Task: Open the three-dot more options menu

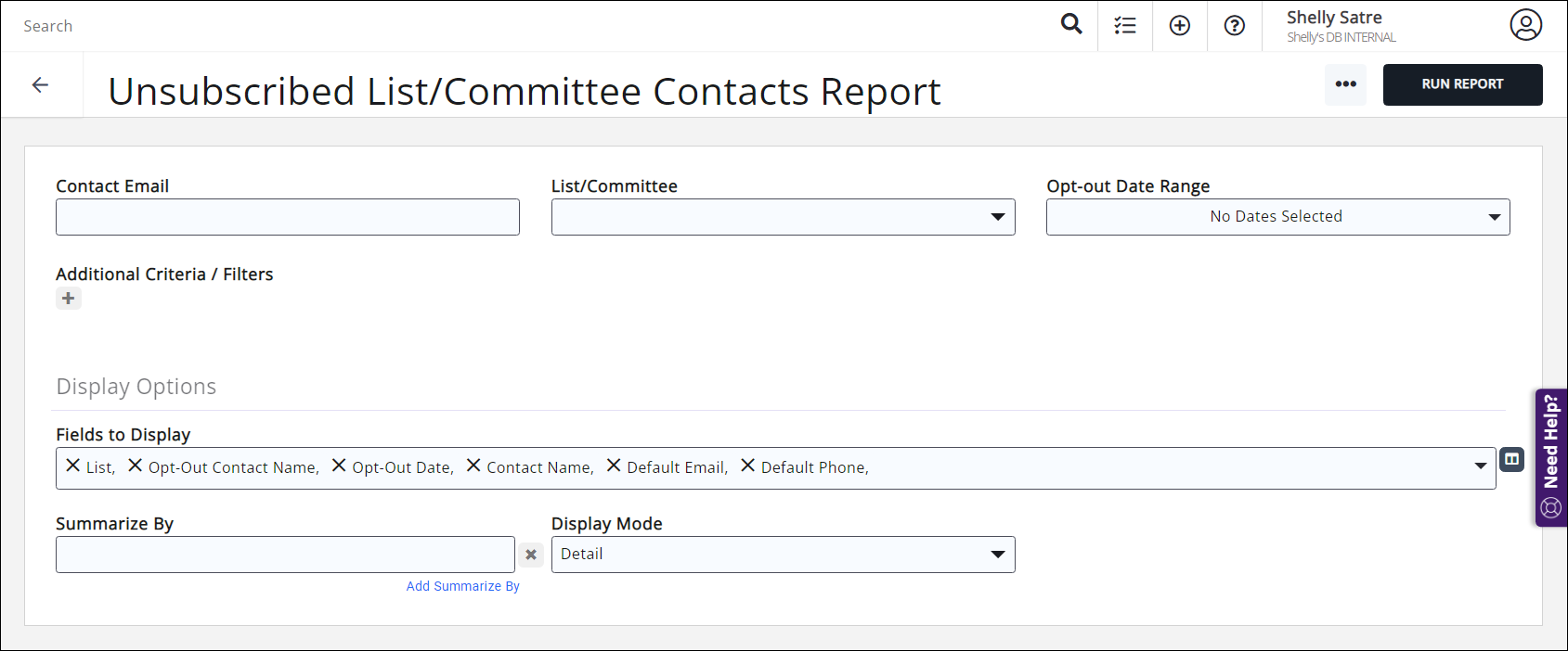Action: coord(1345,84)
